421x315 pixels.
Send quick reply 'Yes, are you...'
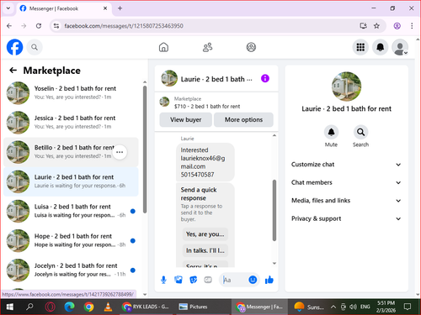click(205, 234)
